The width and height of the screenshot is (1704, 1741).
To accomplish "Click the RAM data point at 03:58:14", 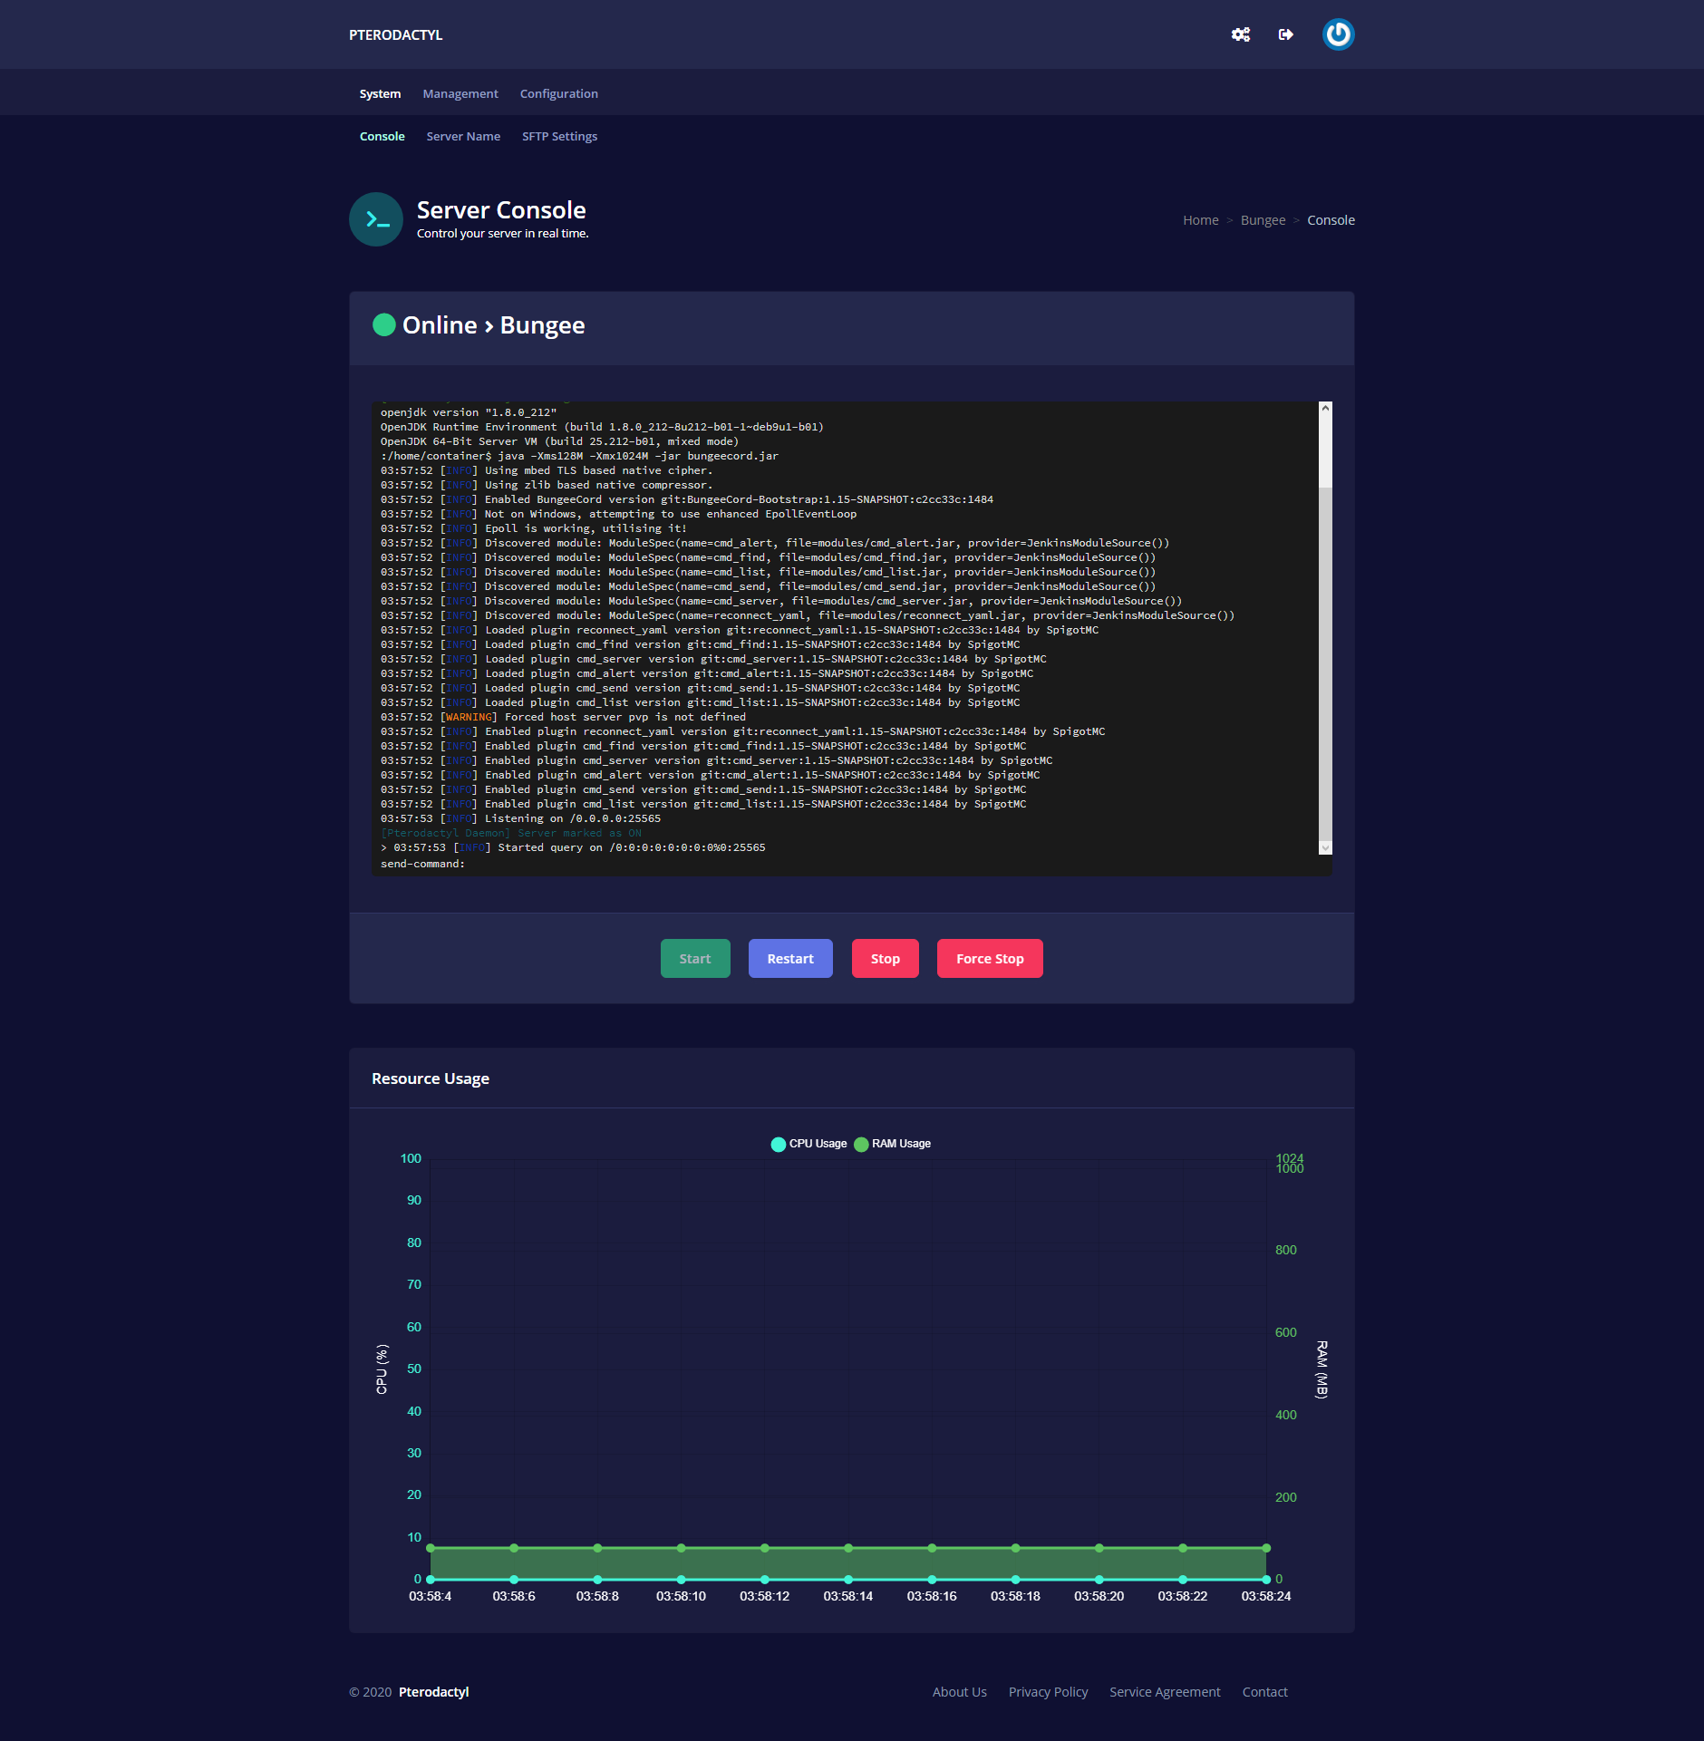I will pyautogui.click(x=848, y=1548).
